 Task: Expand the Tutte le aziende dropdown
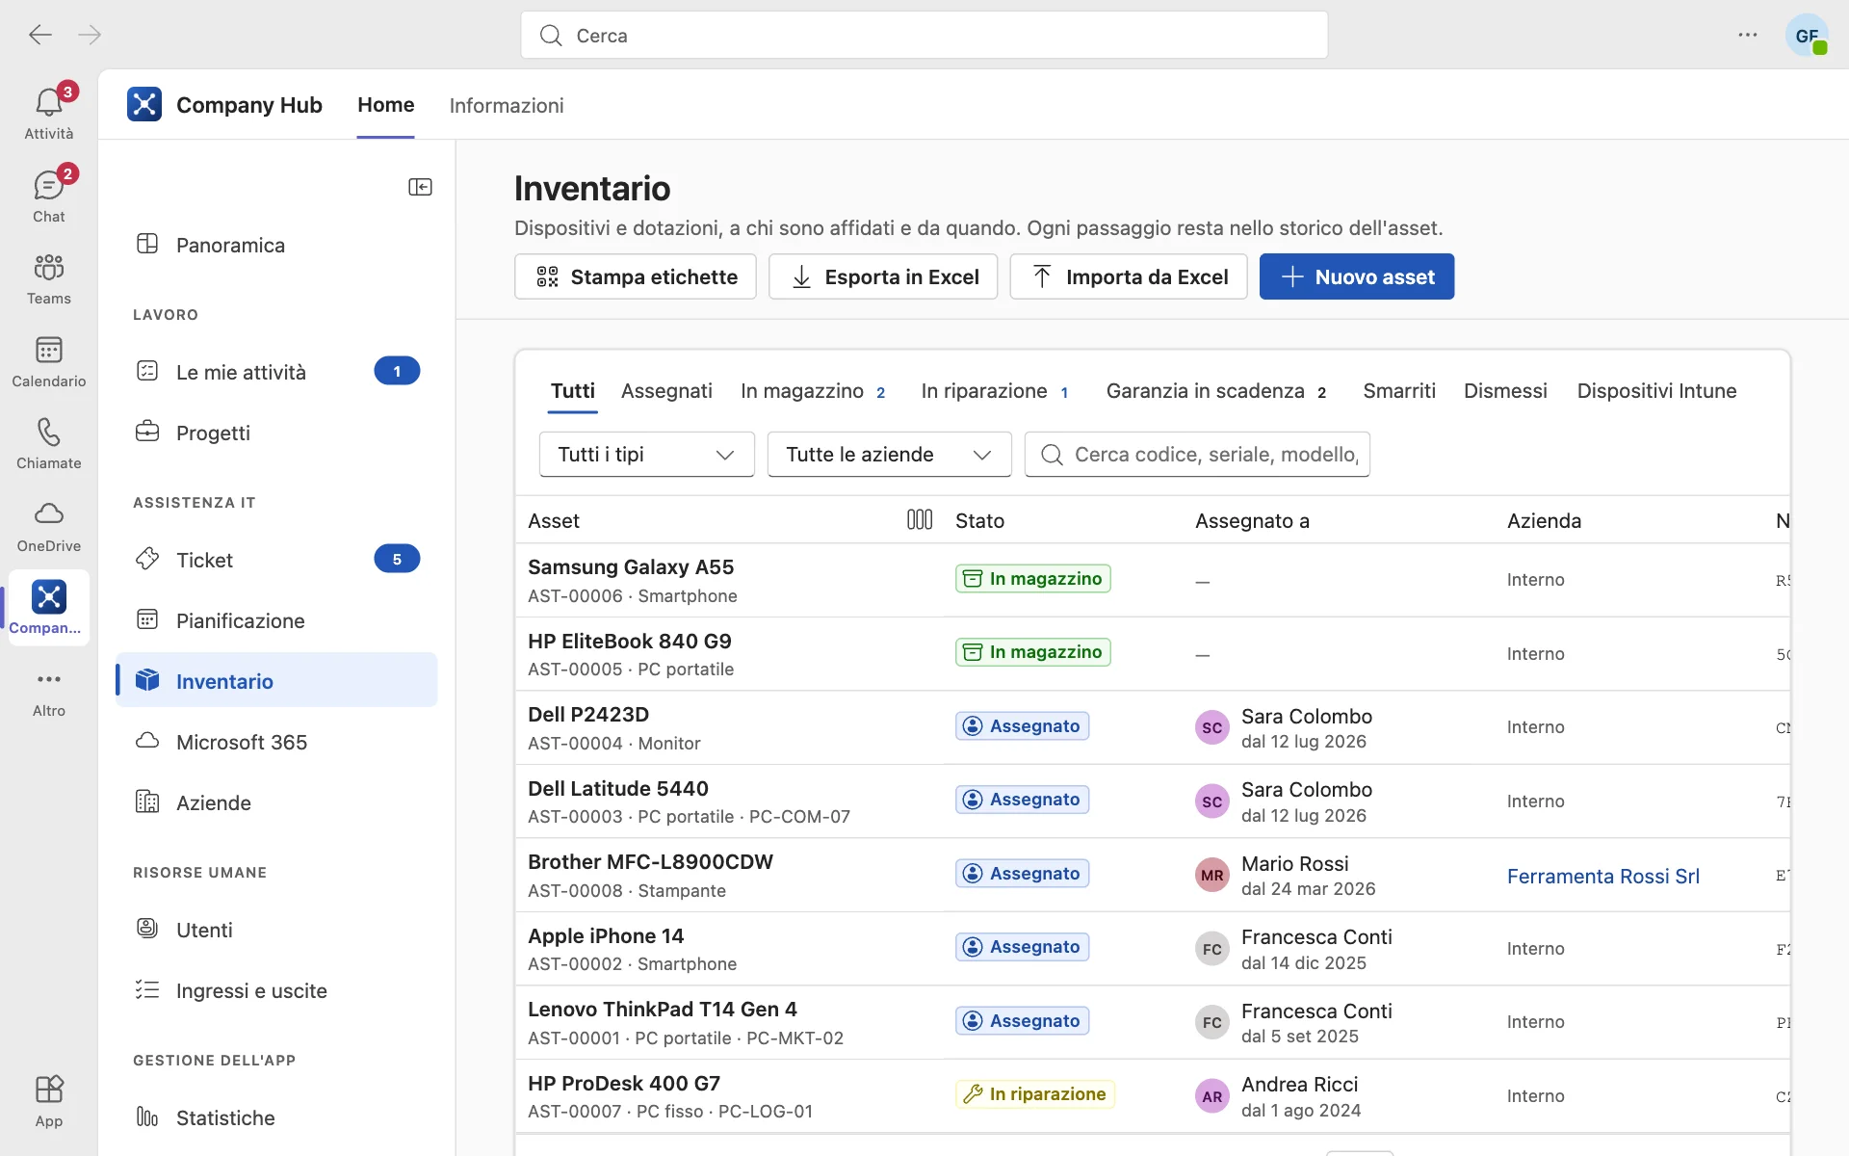click(889, 455)
